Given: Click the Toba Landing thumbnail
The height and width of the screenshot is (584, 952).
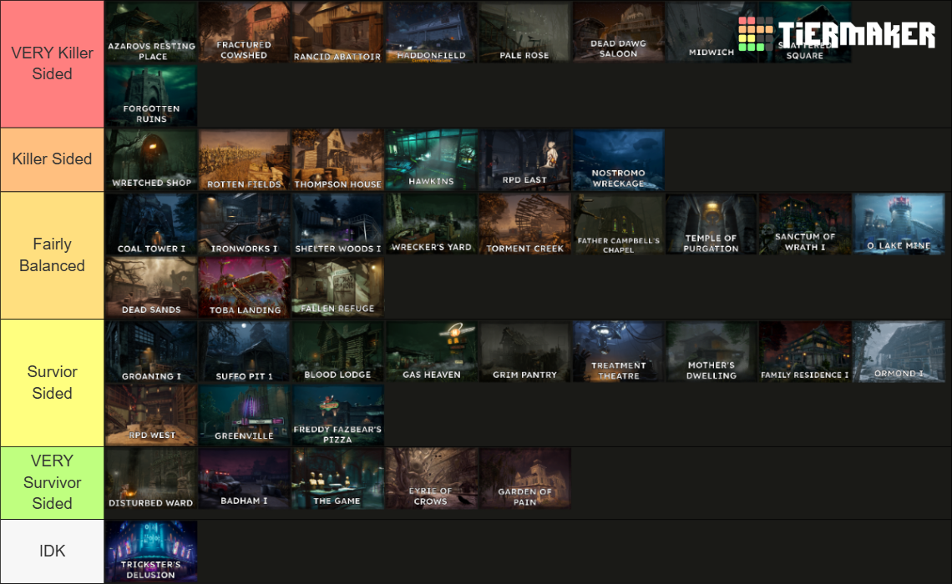Looking at the screenshot, I should pyautogui.click(x=244, y=288).
